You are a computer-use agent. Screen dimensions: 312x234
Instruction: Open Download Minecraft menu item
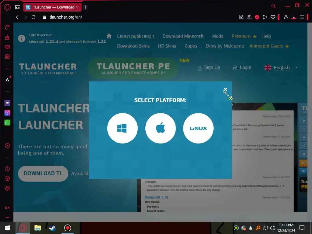coord(183,36)
